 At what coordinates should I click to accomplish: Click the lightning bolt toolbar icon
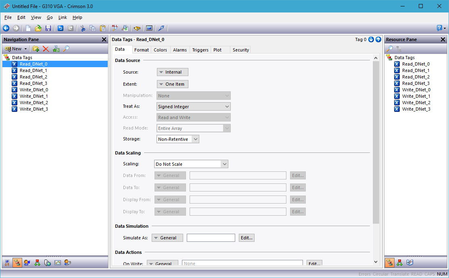[161, 28]
